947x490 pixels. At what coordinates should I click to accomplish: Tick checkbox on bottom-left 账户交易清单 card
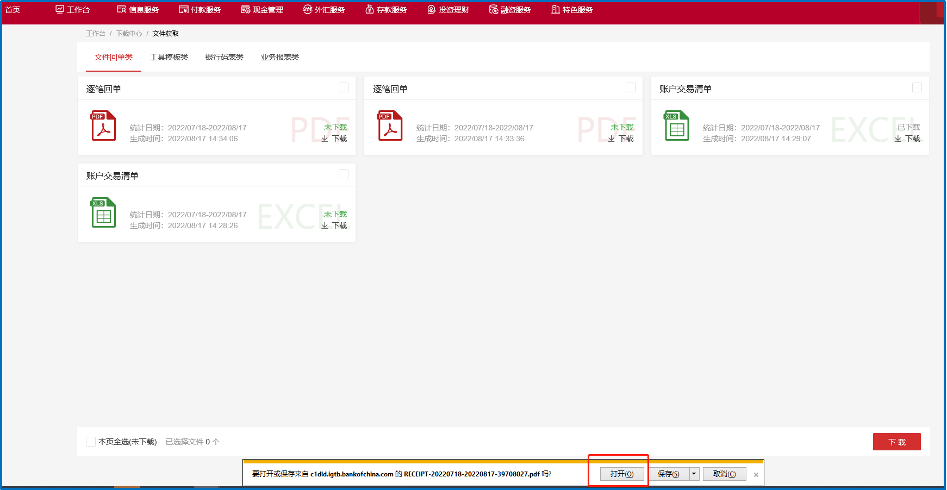click(344, 174)
